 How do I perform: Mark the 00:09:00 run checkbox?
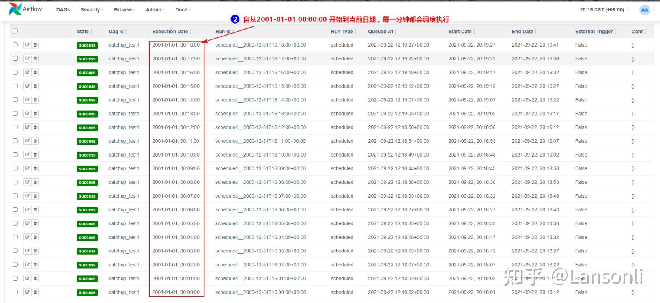click(x=15, y=168)
